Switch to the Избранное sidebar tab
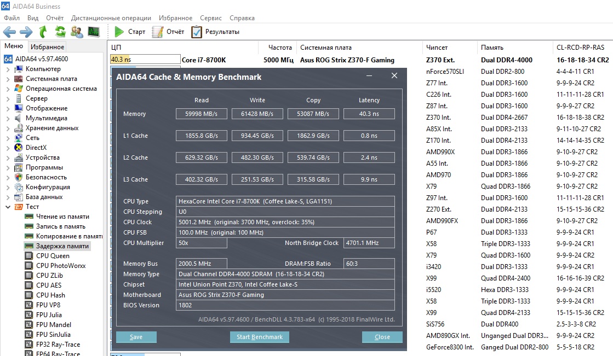This screenshot has height=356, width=613. coord(47,47)
